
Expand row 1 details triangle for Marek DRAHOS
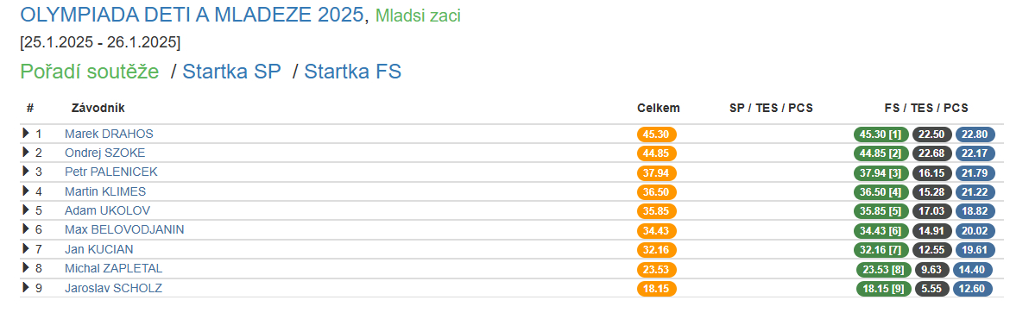[27, 133]
